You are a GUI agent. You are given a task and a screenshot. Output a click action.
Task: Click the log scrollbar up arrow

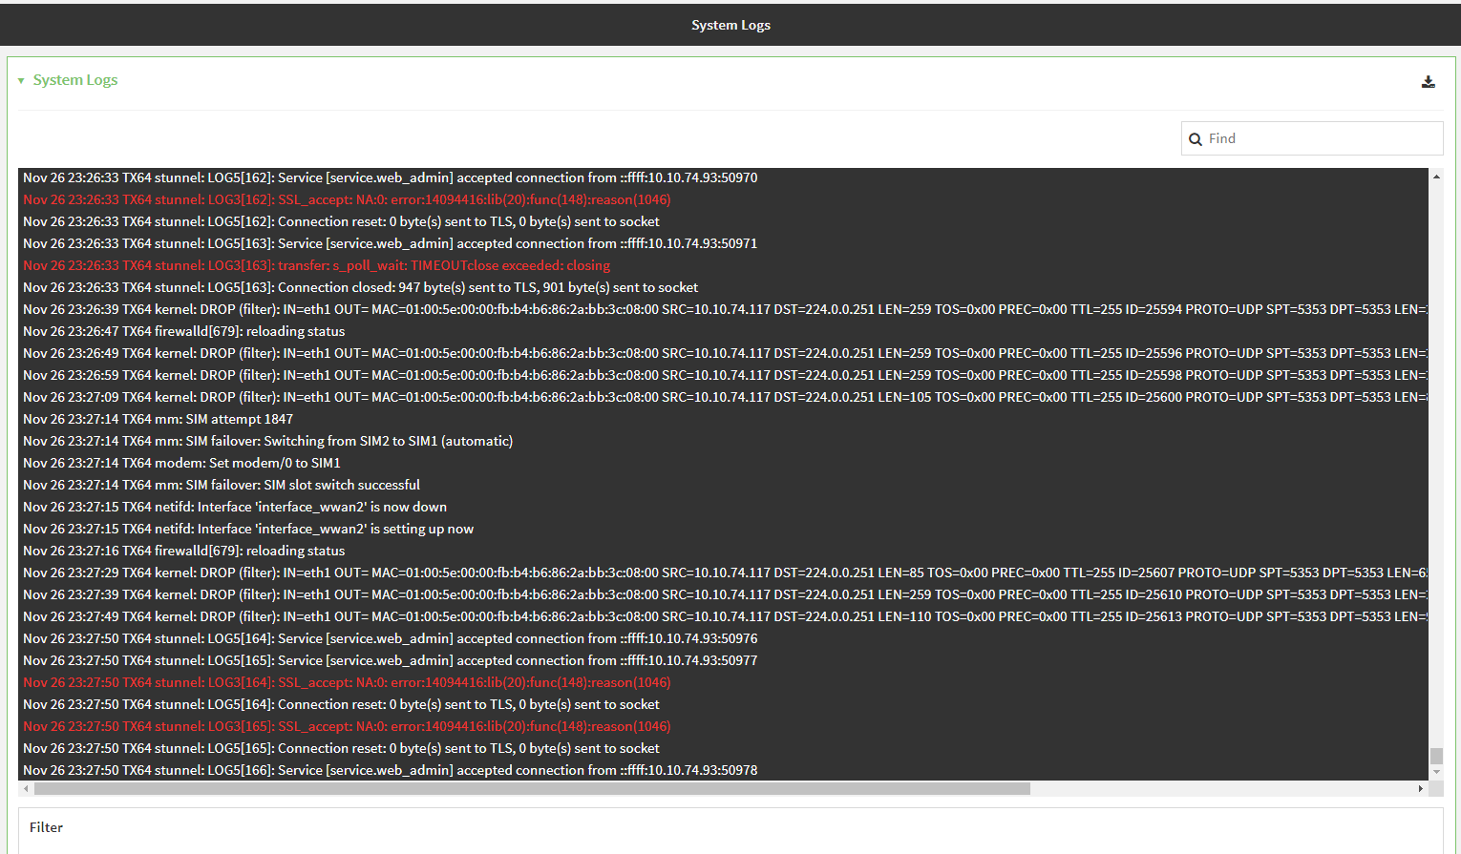click(1435, 177)
